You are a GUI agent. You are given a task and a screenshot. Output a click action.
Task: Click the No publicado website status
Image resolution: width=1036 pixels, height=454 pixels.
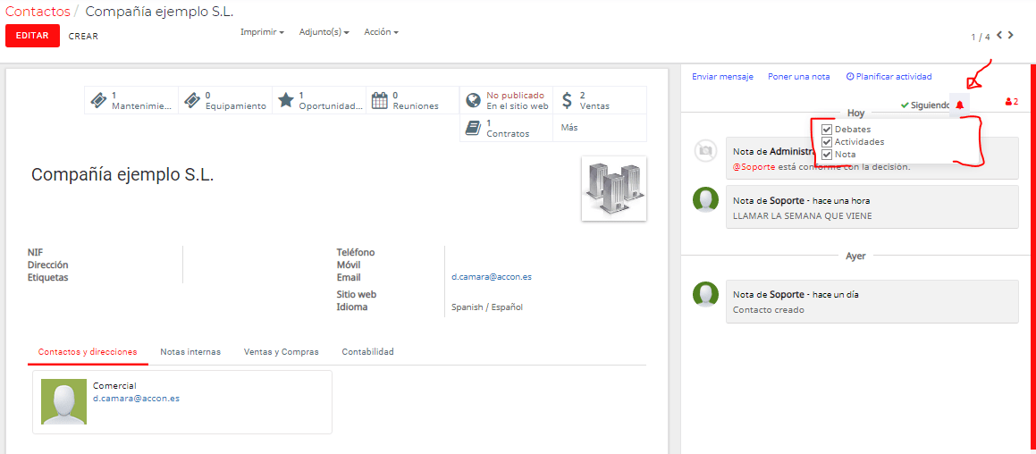[x=516, y=95]
